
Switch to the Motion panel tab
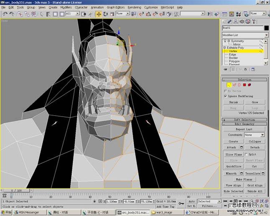tap(242, 21)
